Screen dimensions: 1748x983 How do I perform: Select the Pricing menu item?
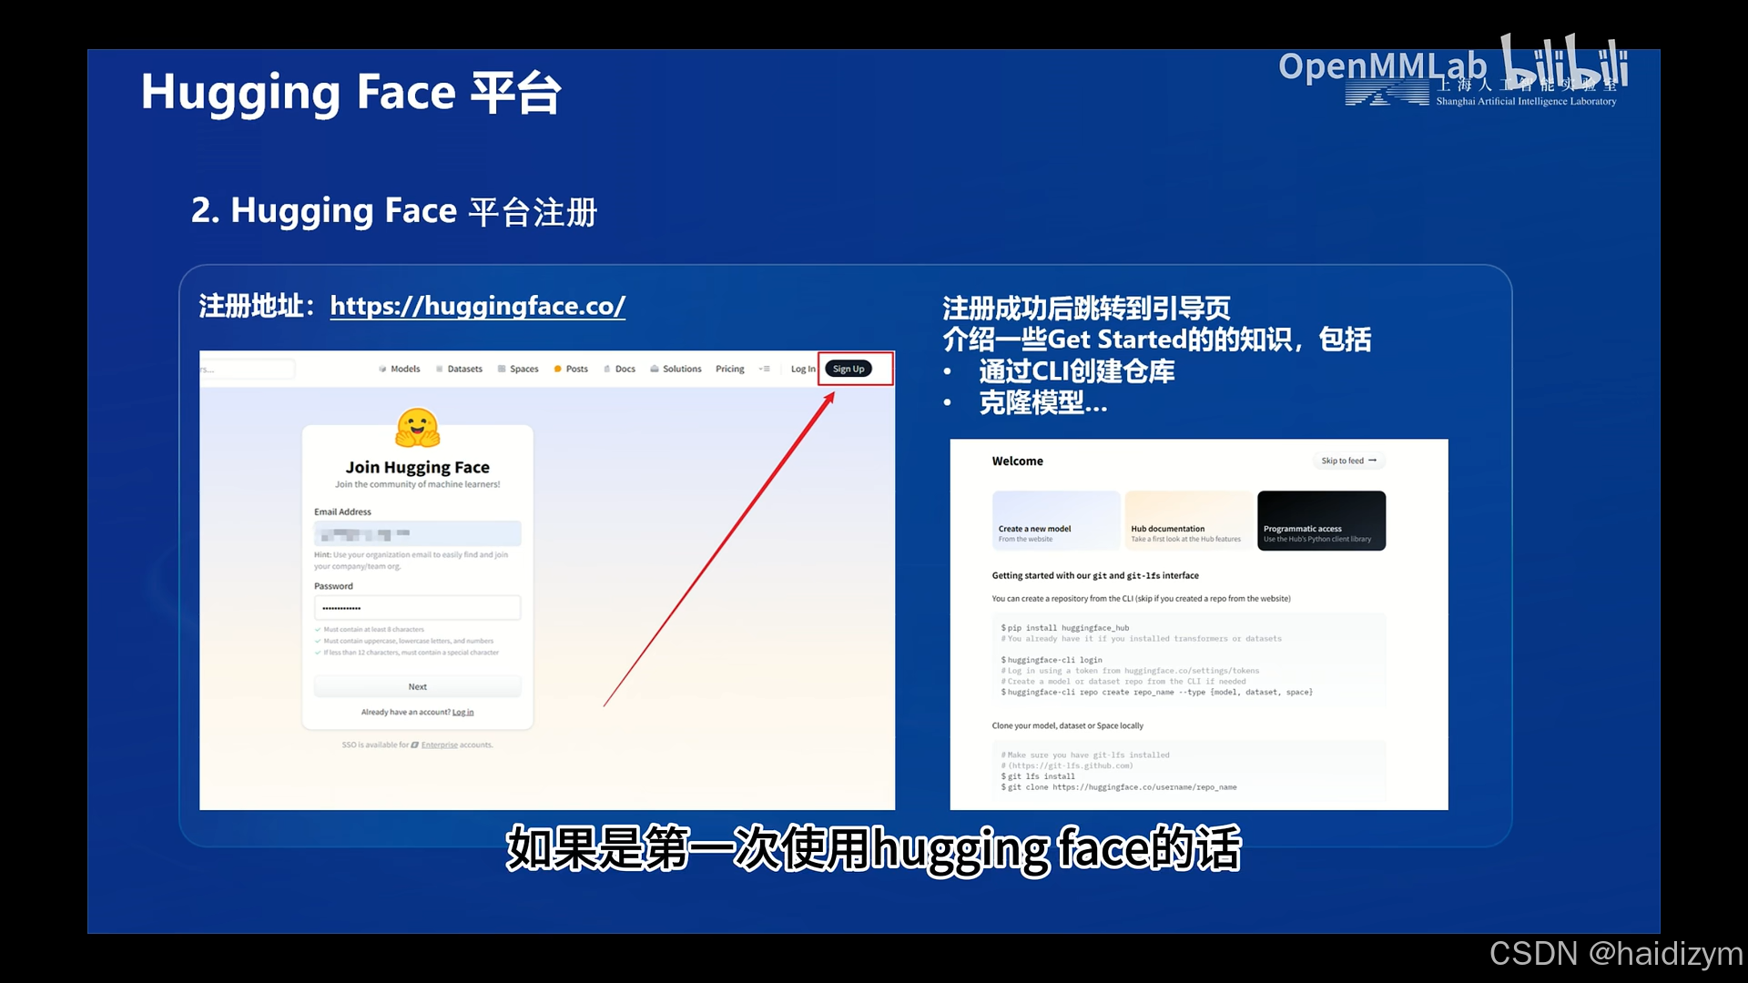[729, 369]
